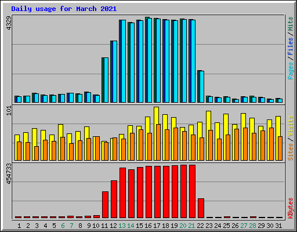Click the day 8 axis label
Viewport: 297px width, 232px height.
tap(80, 226)
